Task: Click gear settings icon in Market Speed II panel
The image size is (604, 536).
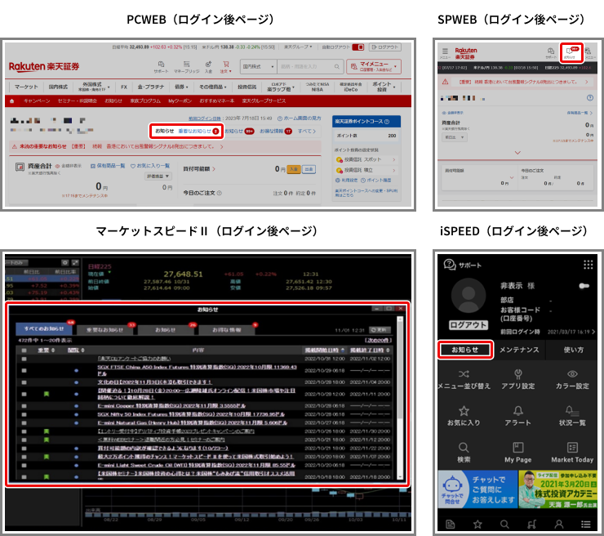Action: coord(64,262)
